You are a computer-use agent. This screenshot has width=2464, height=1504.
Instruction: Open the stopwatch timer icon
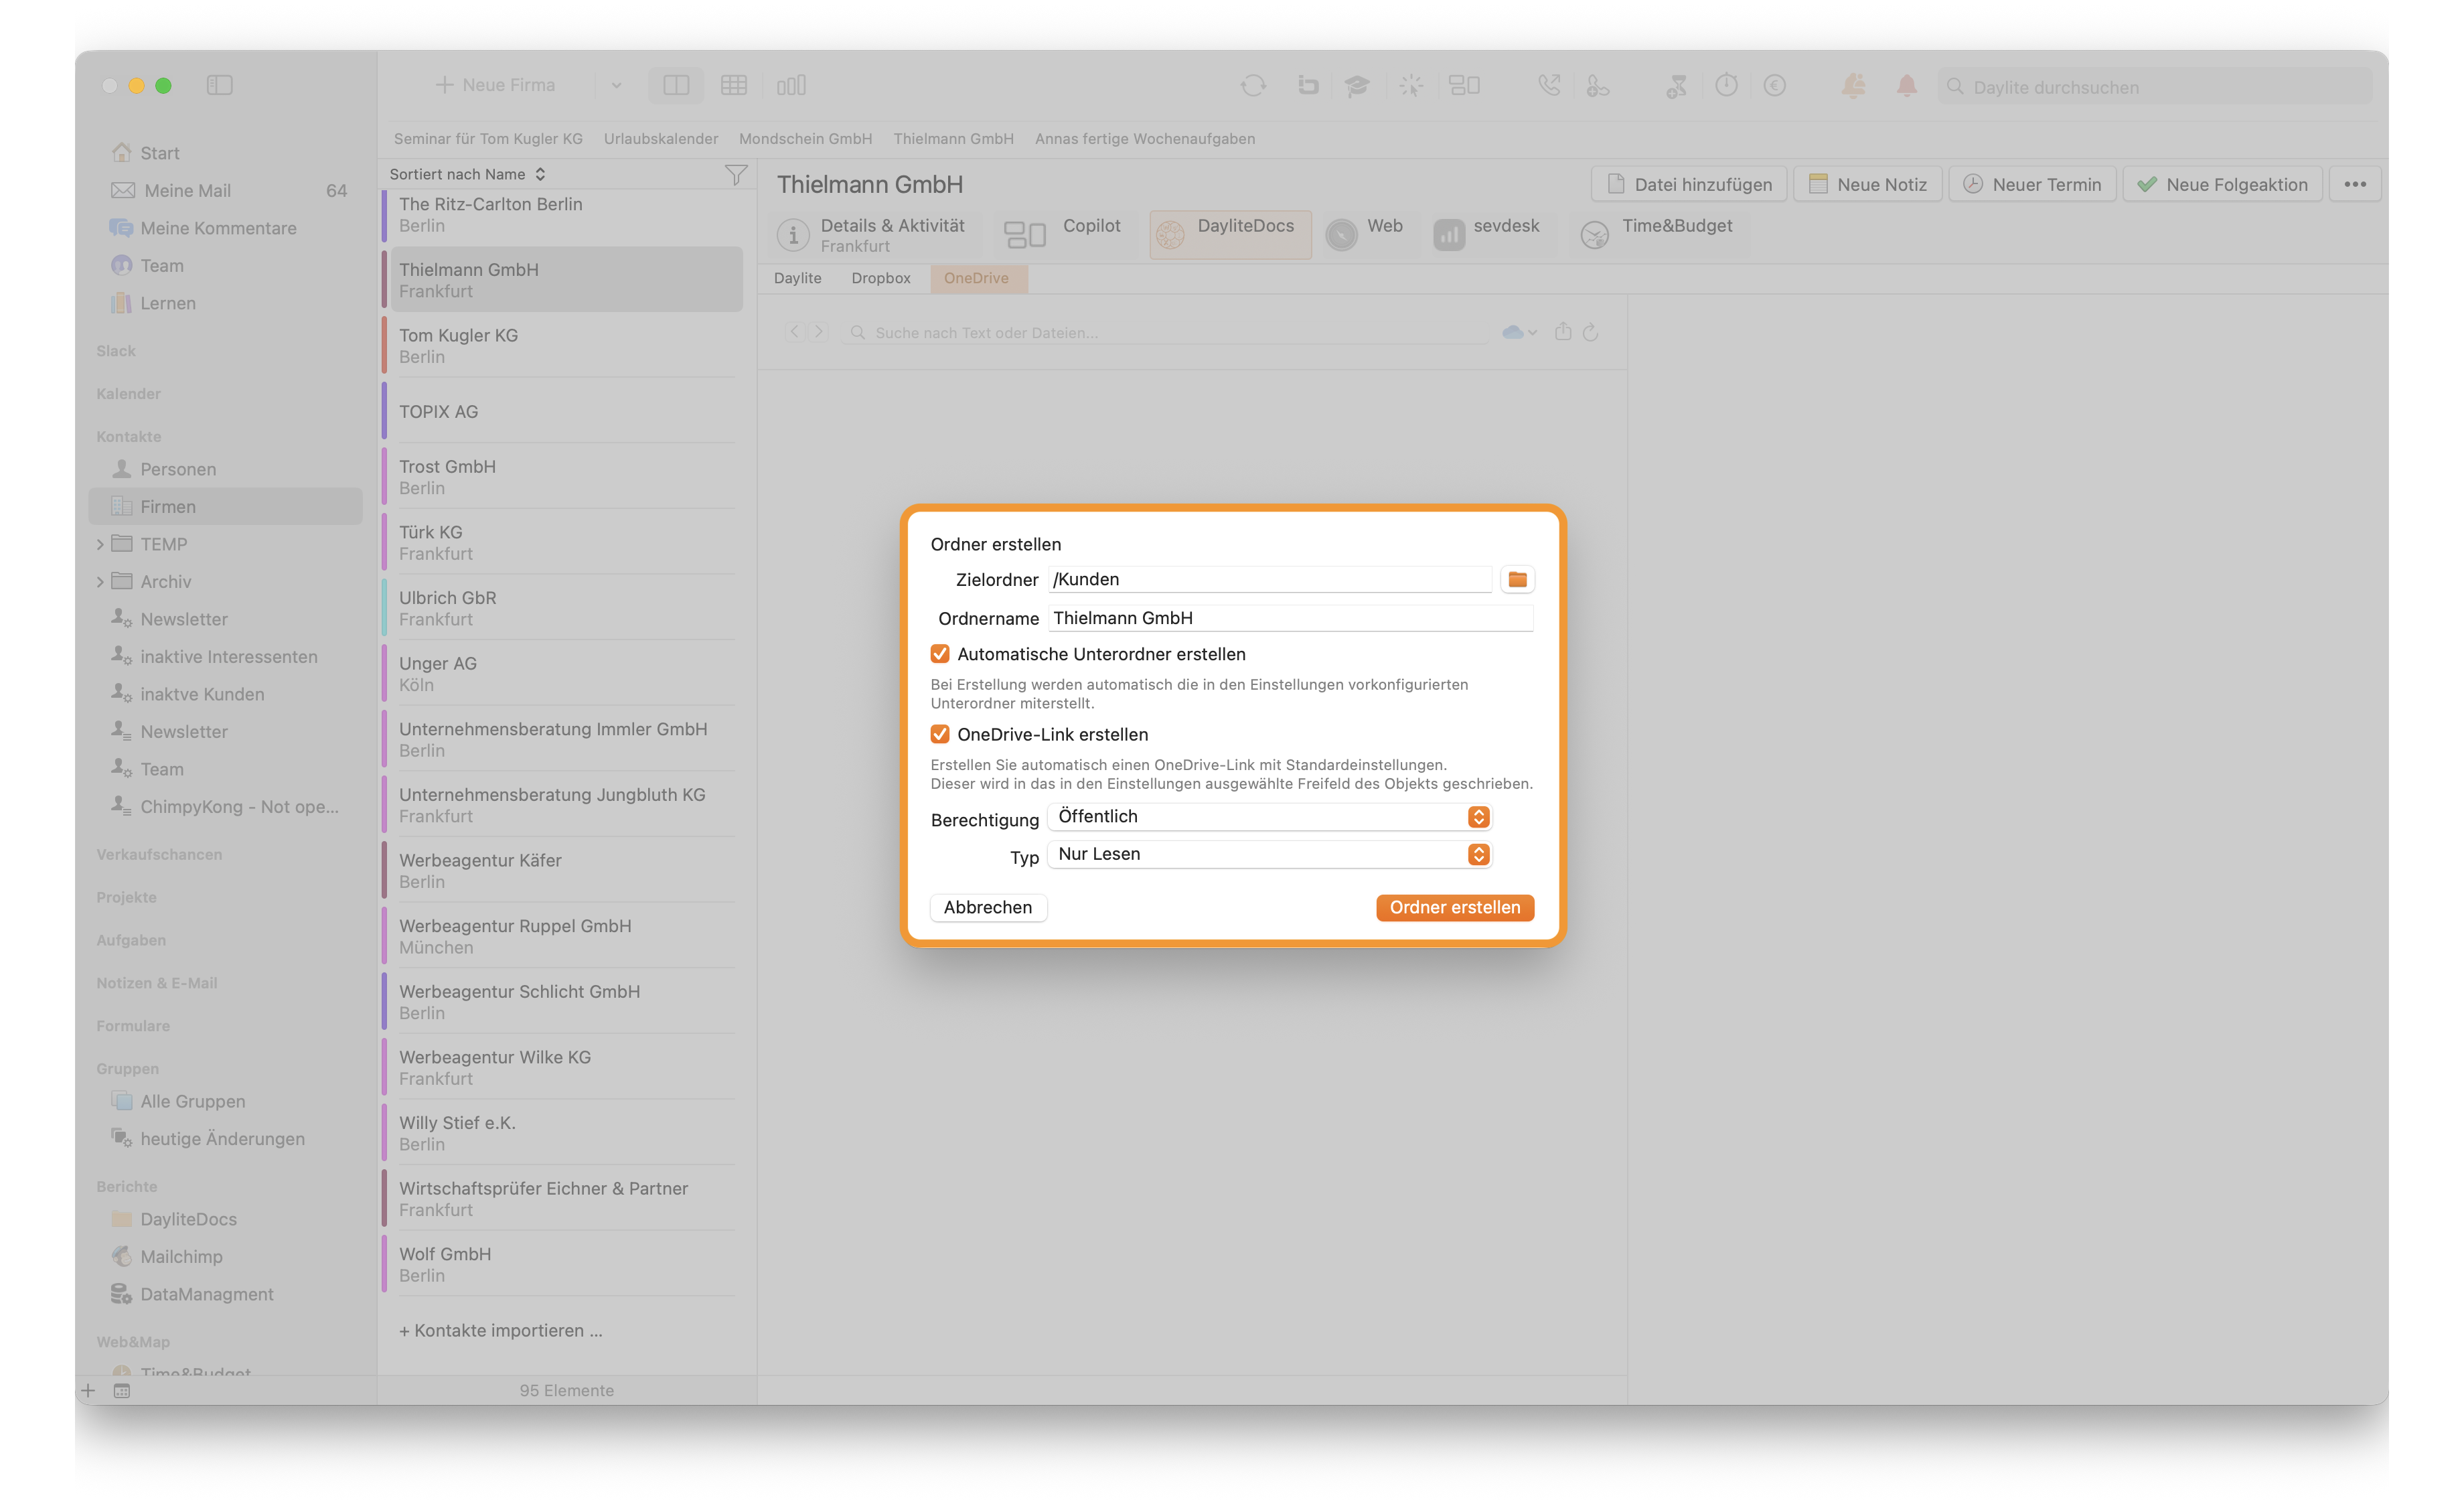click(x=1726, y=85)
